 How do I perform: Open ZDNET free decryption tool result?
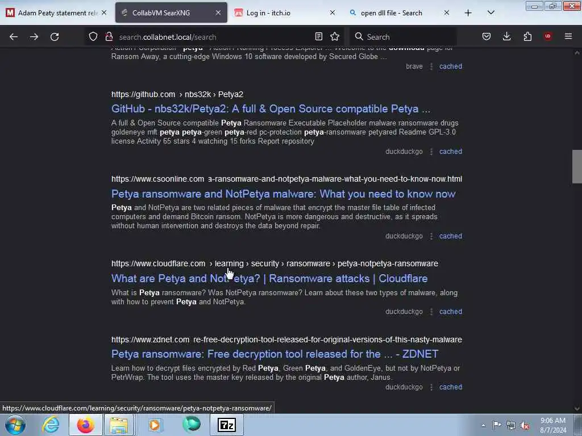(x=275, y=354)
